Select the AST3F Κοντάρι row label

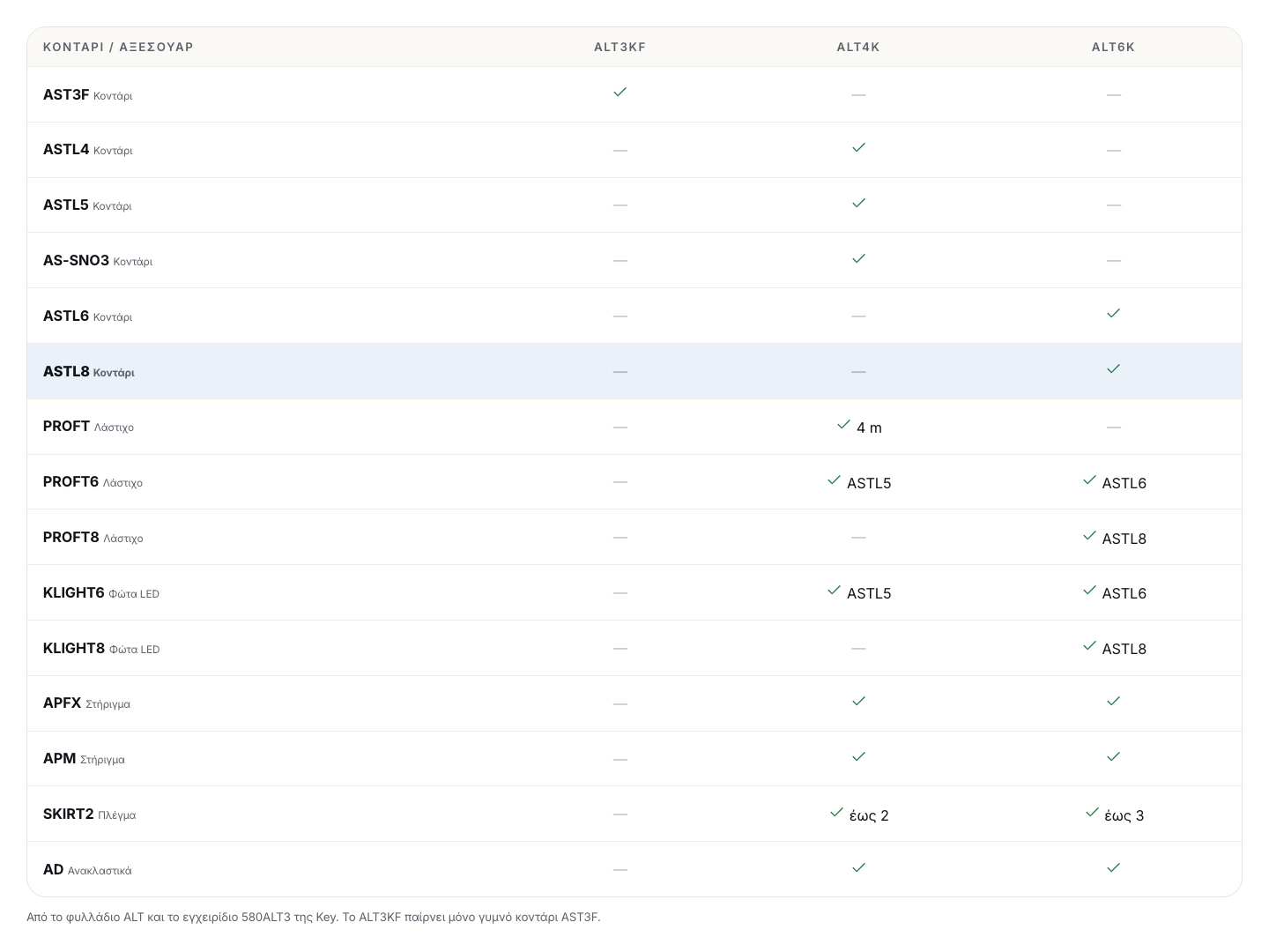[88, 94]
